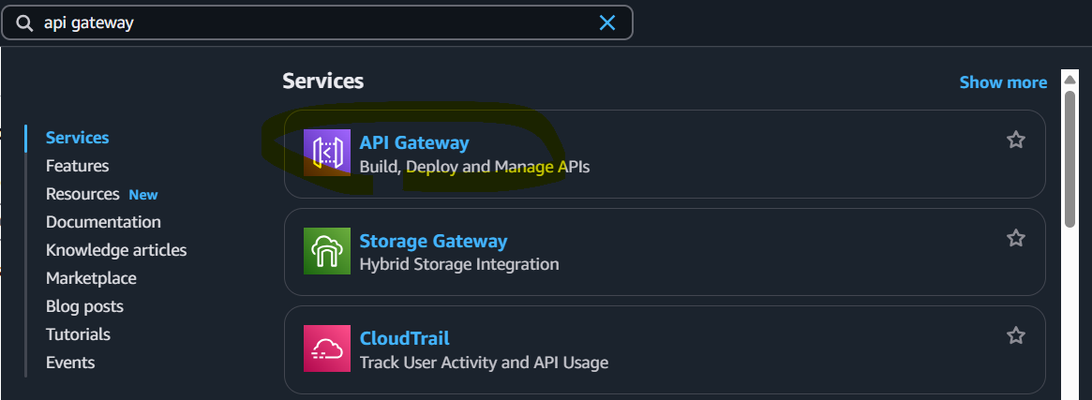
Task: Expand results with Show more
Action: point(1003,82)
